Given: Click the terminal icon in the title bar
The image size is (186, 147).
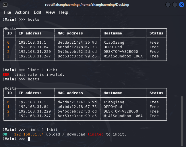Looking at the screenshot, I should point(5,5).
